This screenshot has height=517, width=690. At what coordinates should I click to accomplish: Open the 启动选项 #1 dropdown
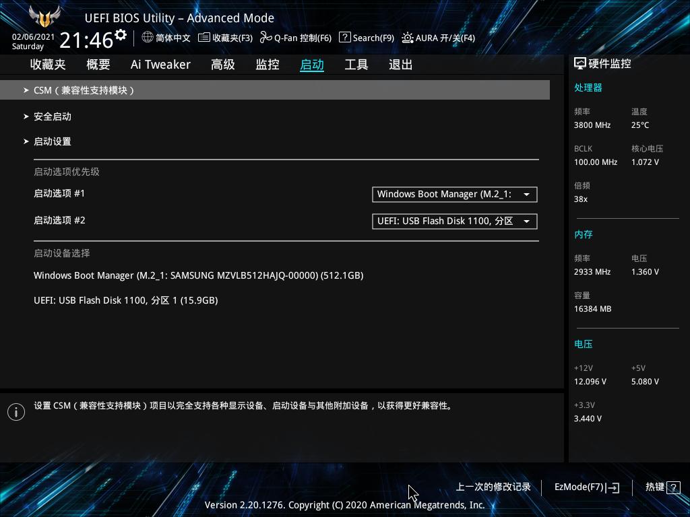(x=454, y=194)
